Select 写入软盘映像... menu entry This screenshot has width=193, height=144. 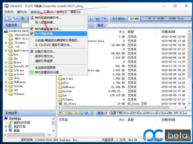[58, 22]
